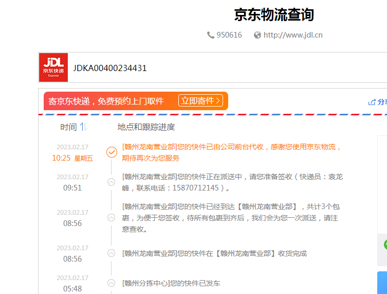Image resolution: width=387 pixels, height=294 pixels.
Task: Click the timeline marker beside 共计3个包裹 entry
Action: (112, 218)
